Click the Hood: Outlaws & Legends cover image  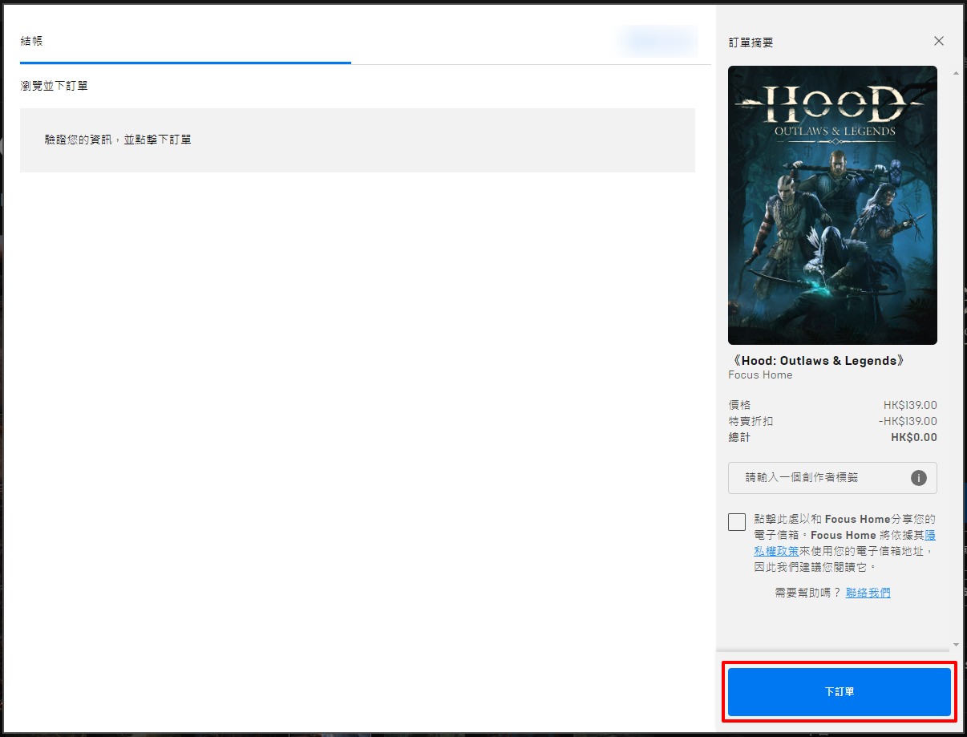[x=832, y=205]
